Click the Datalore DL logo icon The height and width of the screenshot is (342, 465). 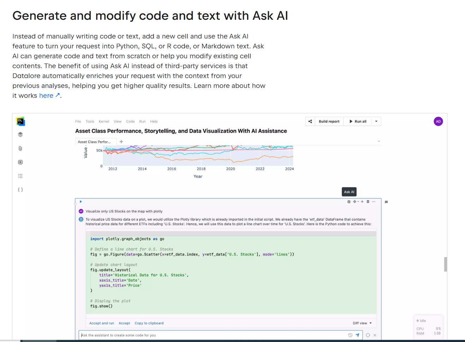coord(20,121)
